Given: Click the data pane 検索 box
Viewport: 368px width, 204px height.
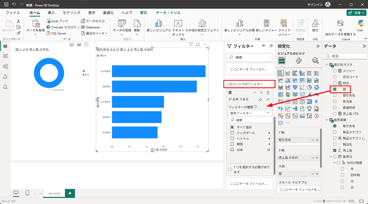Looking at the screenshot, I should click(345, 56).
